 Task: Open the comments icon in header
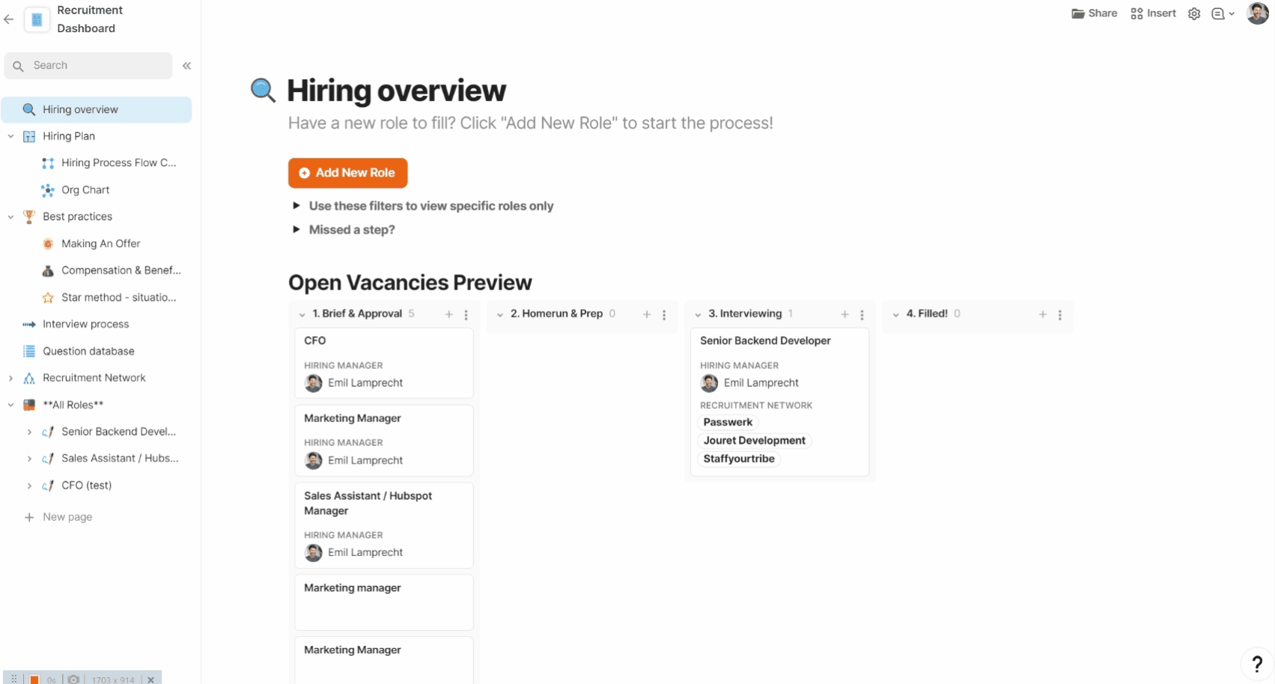click(x=1218, y=13)
